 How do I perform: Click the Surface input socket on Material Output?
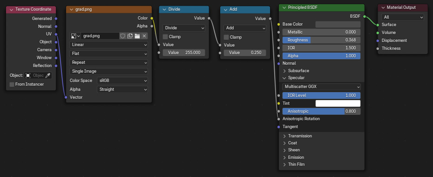tap(378, 25)
